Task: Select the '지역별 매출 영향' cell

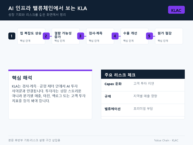Action: (x=145, y=96)
